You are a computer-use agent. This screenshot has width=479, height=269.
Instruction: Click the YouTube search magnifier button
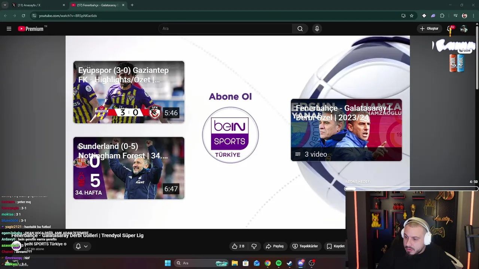click(x=300, y=29)
